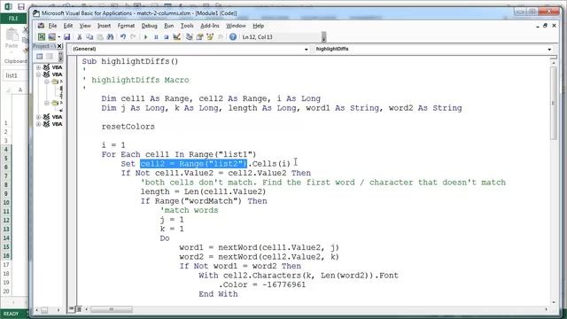
Task: Undo the last edit with the Undo arrow
Action: click(x=123, y=37)
